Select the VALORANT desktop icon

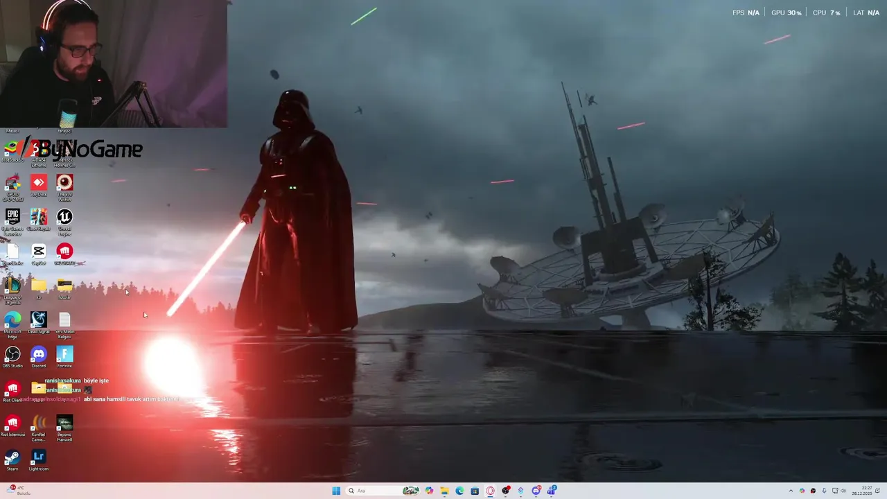(x=64, y=254)
